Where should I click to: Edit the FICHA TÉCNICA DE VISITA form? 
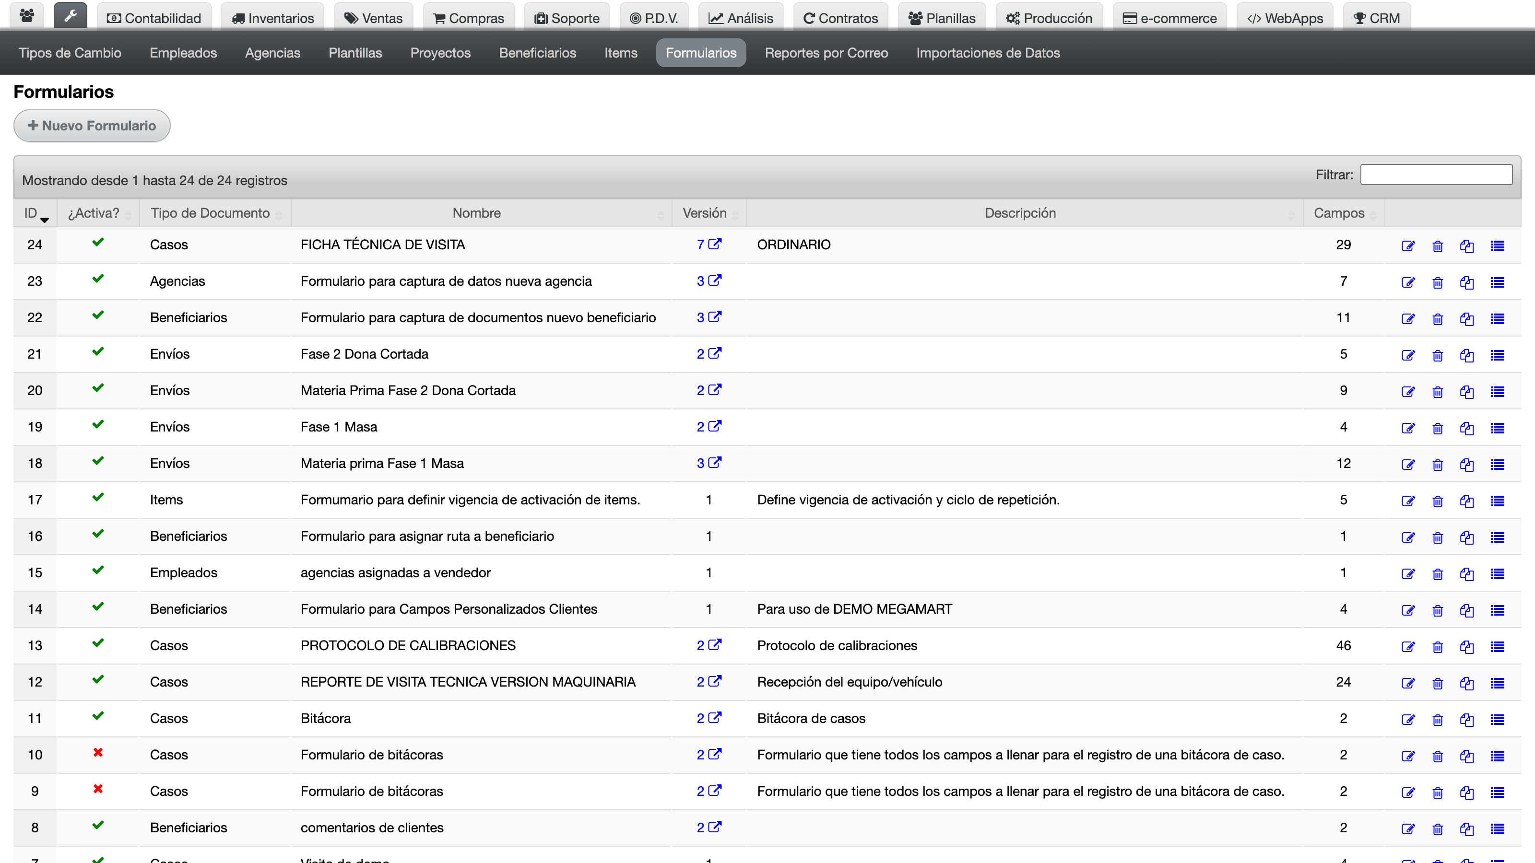(x=1408, y=246)
